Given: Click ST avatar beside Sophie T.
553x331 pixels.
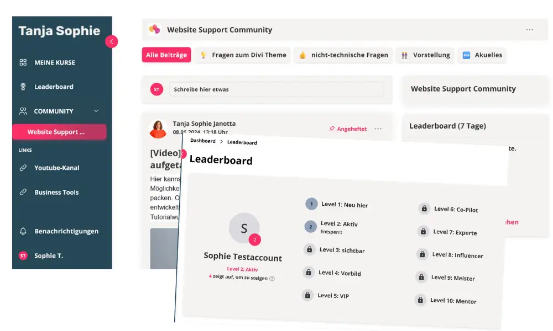Looking at the screenshot, I should [23, 256].
